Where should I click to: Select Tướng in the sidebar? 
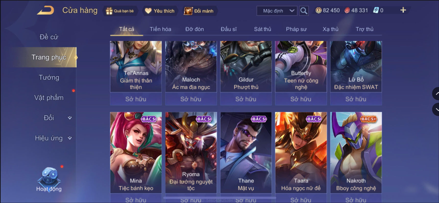click(x=49, y=77)
